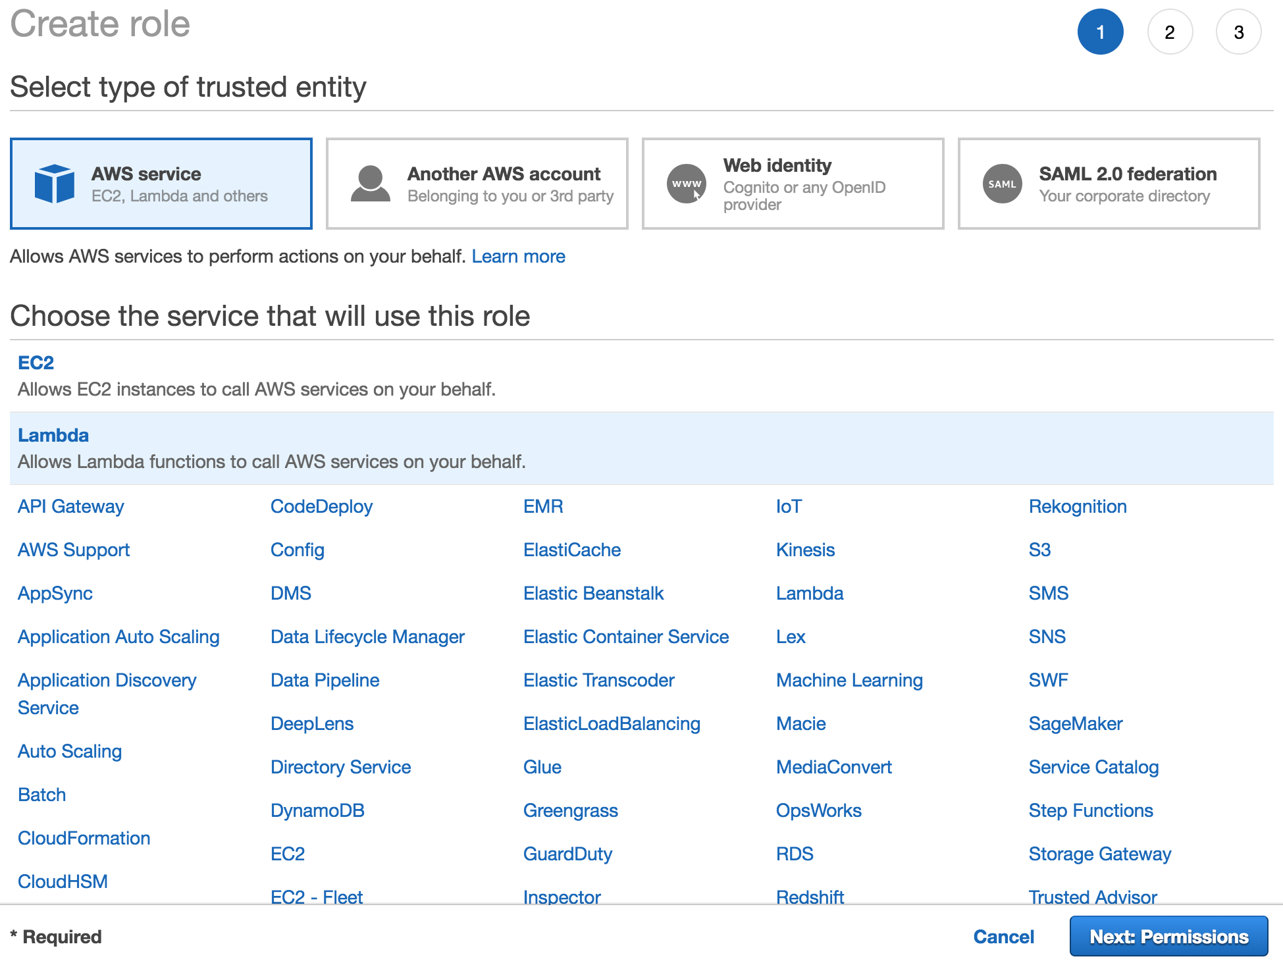Screen dimensions: 1283x965
Task: Select CodeDeploy service
Action: [x=321, y=506]
